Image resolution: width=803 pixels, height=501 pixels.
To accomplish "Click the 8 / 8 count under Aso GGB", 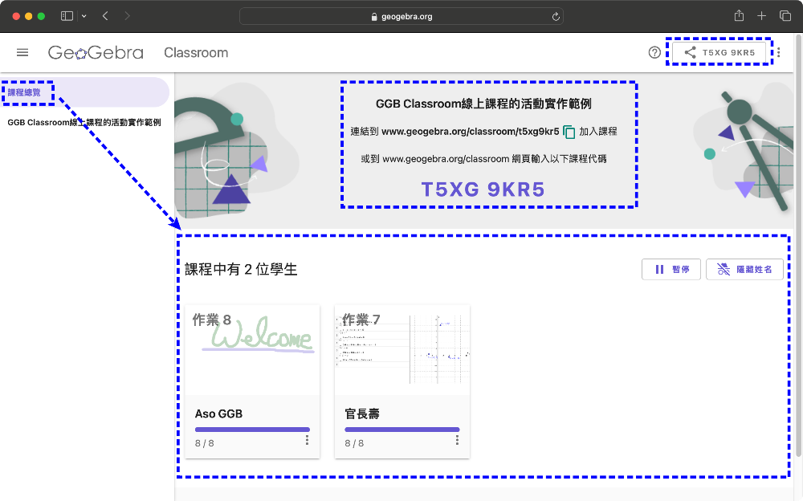I will coord(204,443).
